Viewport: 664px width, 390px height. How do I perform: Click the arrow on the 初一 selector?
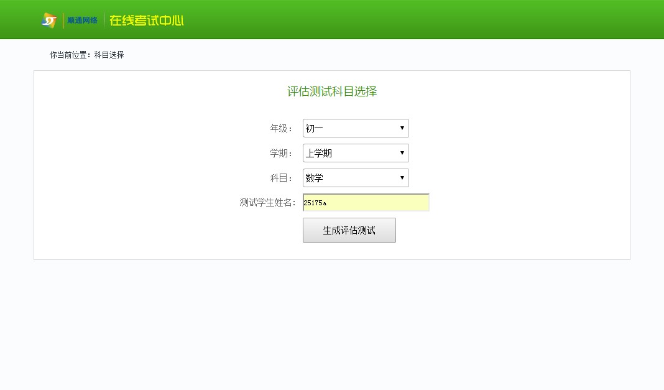(x=403, y=128)
